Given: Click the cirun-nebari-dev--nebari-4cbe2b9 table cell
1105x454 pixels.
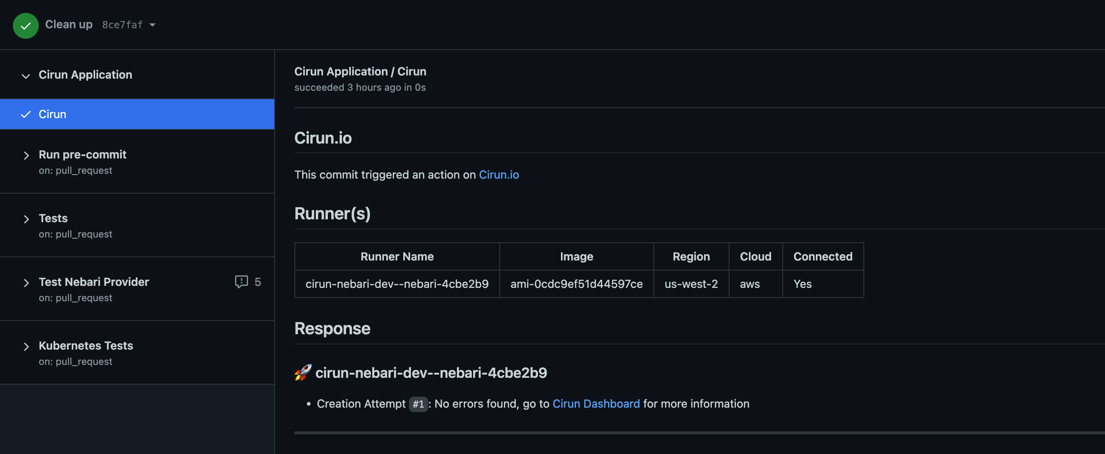Looking at the screenshot, I should click(397, 284).
